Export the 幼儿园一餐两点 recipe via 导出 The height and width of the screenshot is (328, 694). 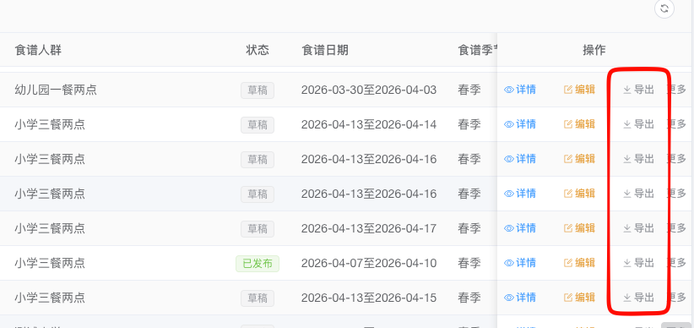[638, 90]
